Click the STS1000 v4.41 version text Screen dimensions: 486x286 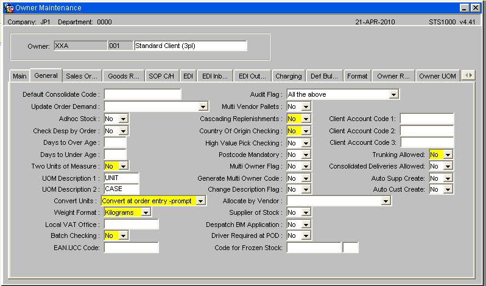[x=452, y=22]
